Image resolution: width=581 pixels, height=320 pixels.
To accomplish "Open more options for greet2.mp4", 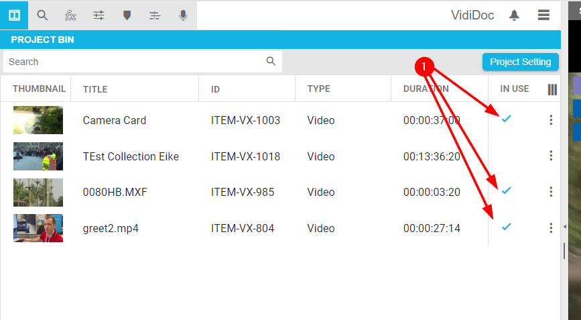I will [551, 228].
